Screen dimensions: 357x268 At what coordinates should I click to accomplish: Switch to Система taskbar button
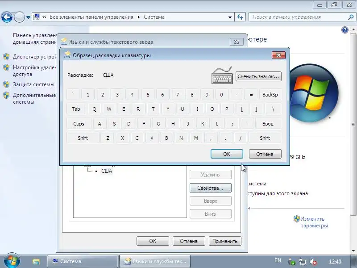coord(83,261)
